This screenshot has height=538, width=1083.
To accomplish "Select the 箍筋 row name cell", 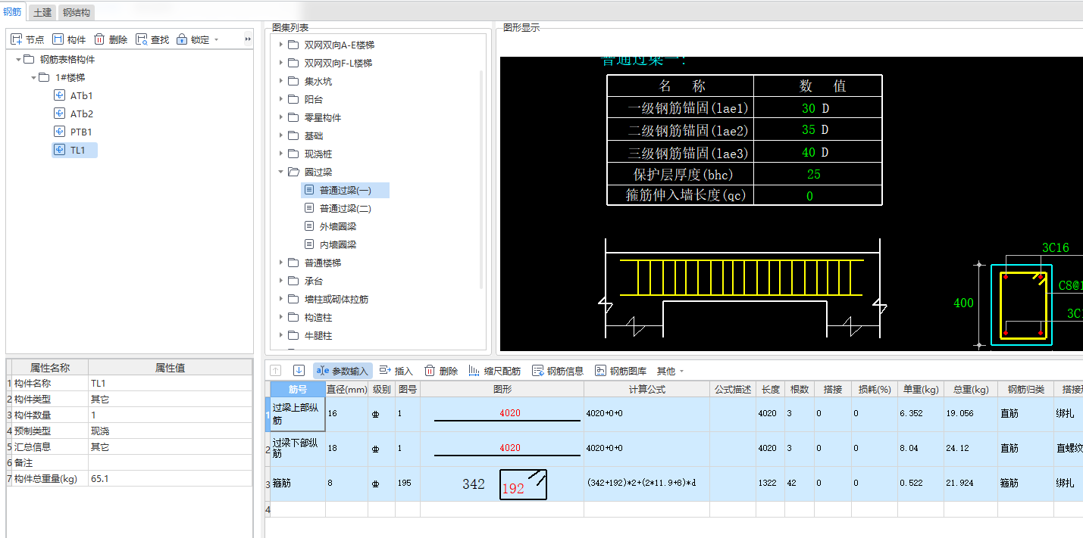I will tap(298, 483).
